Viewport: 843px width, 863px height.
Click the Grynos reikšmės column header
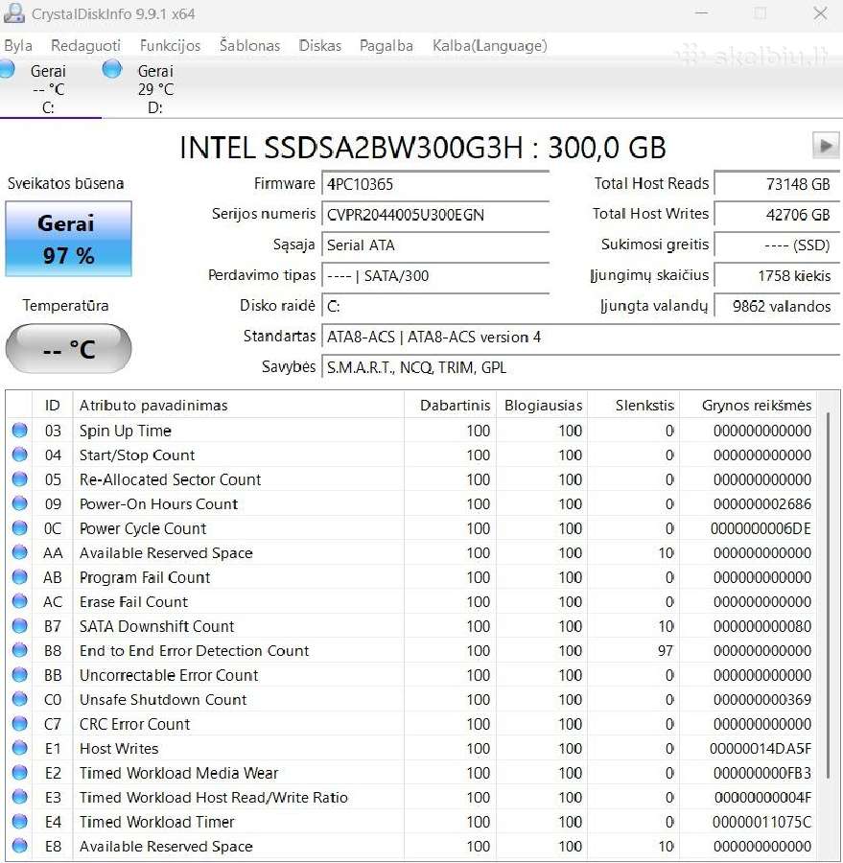(748, 405)
